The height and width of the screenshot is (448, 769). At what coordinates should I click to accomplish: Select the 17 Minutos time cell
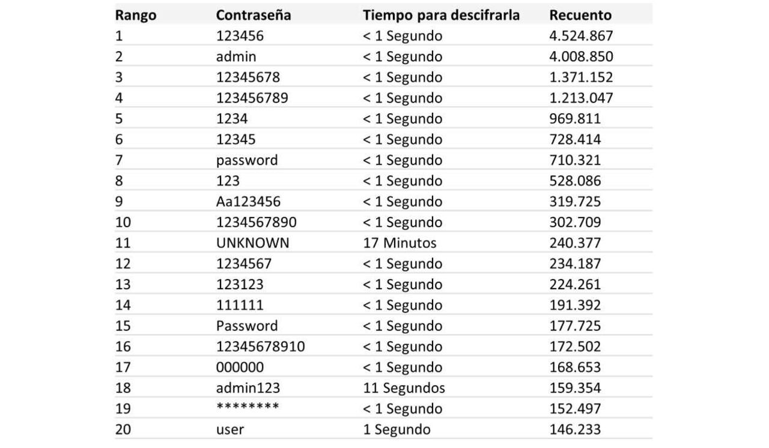[x=400, y=243]
